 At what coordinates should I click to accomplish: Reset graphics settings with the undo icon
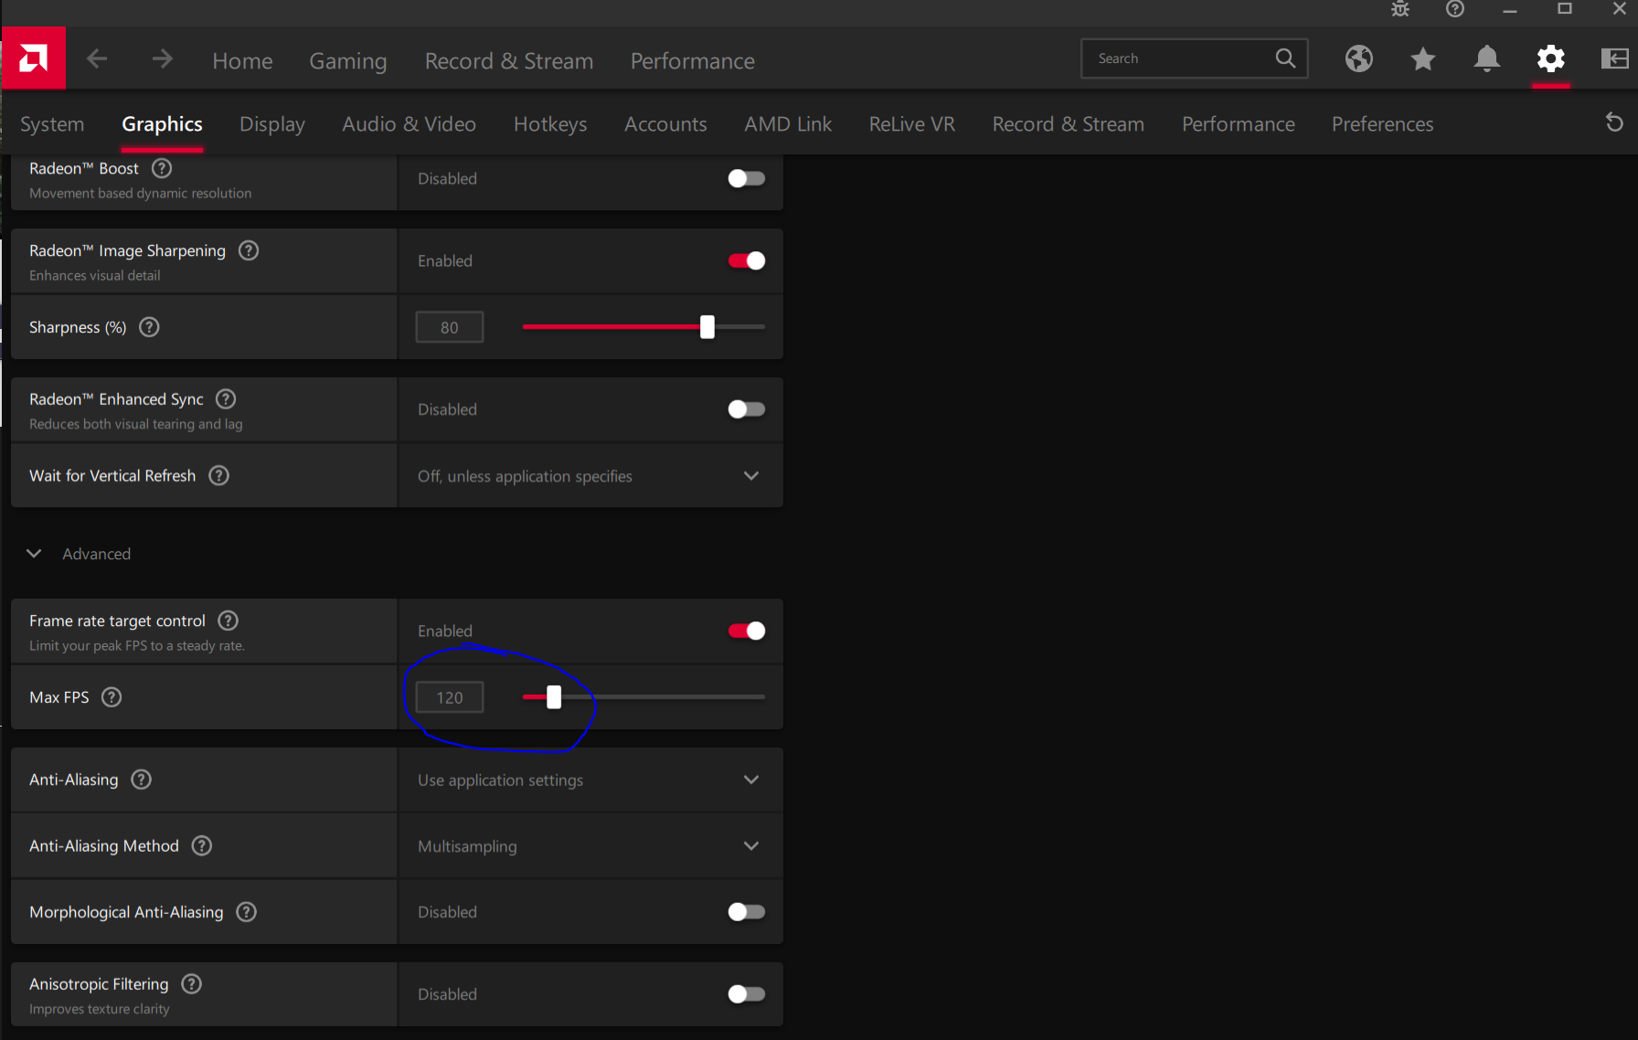click(1615, 122)
